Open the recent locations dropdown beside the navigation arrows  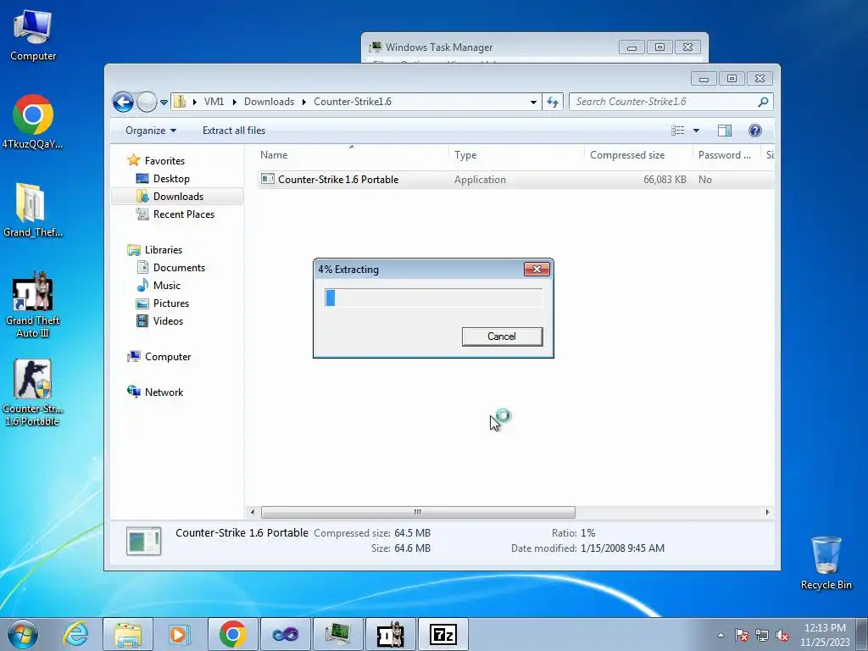[x=164, y=103]
